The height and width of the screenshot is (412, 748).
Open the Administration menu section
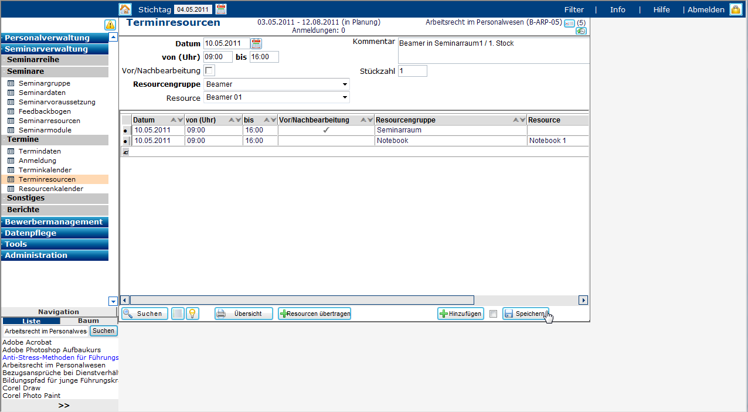click(x=55, y=256)
